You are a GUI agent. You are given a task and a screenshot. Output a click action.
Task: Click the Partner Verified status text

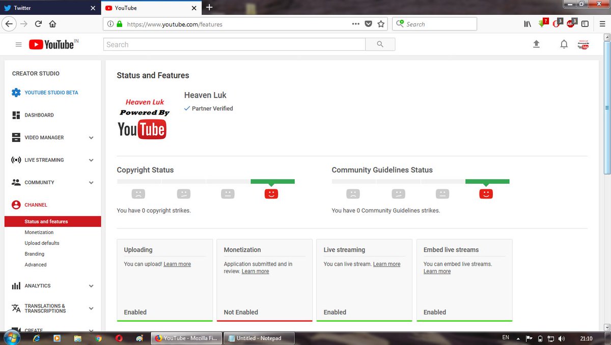pos(212,108)
